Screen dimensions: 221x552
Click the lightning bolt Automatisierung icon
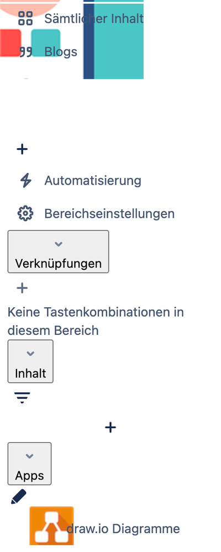[25, 181]
